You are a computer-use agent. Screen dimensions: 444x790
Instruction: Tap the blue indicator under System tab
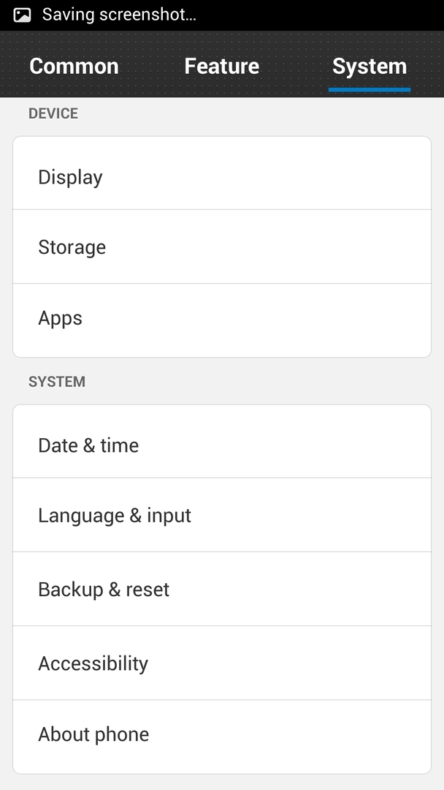pyautogui.click(x=370, y=90)
